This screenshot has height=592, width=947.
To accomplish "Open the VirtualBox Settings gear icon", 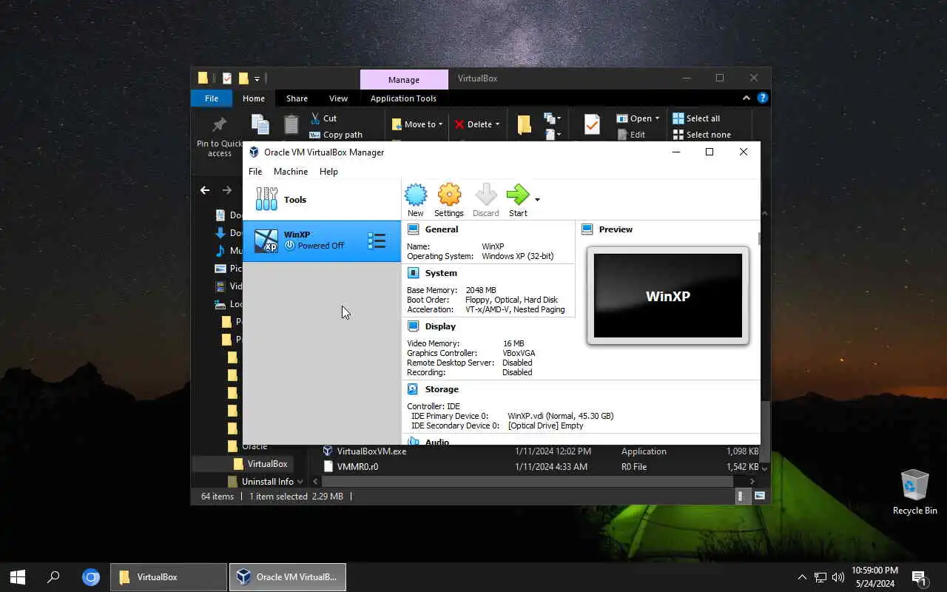I will tap(449, 195).
